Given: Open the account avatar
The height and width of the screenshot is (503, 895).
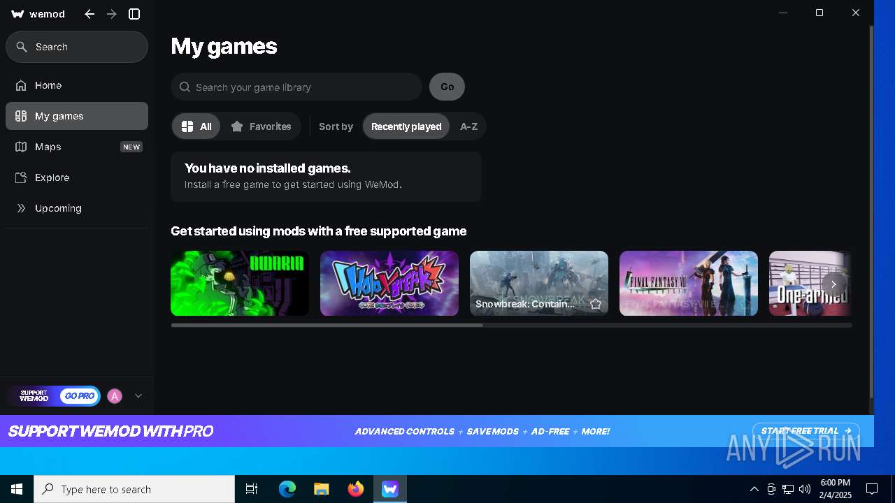Looking at the screenshot, I should (115, 396).
